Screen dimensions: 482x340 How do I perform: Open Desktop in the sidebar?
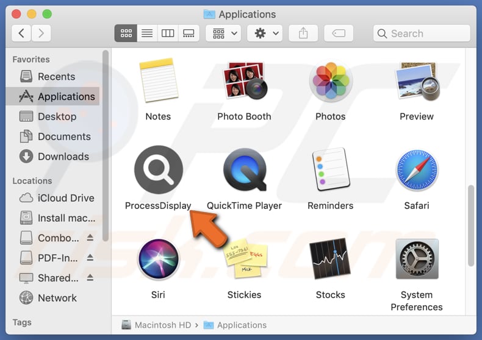52,116
